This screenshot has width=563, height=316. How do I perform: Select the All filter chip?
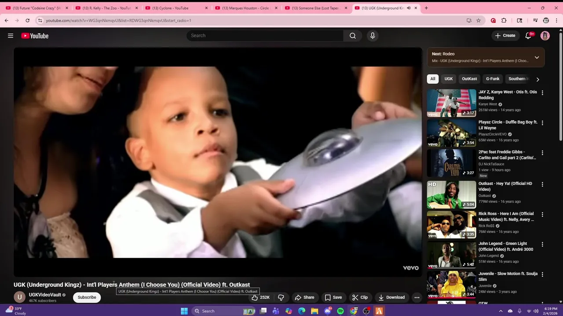433,79
